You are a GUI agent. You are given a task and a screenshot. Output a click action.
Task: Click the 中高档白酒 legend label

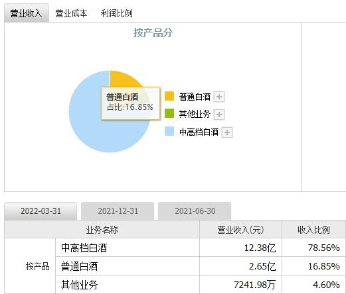tap(199, 132)
